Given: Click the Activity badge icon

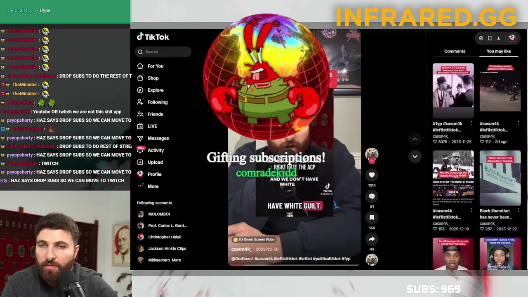Looking at the screenshot, I should pyautogui.click(x=141, y=149).
